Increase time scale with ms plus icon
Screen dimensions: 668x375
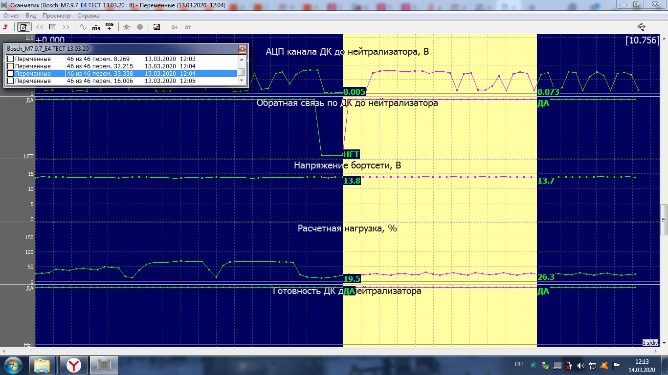tap(110, 27)
